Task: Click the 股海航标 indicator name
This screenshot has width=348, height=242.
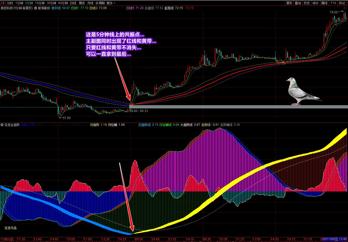Action: (44, 8)
